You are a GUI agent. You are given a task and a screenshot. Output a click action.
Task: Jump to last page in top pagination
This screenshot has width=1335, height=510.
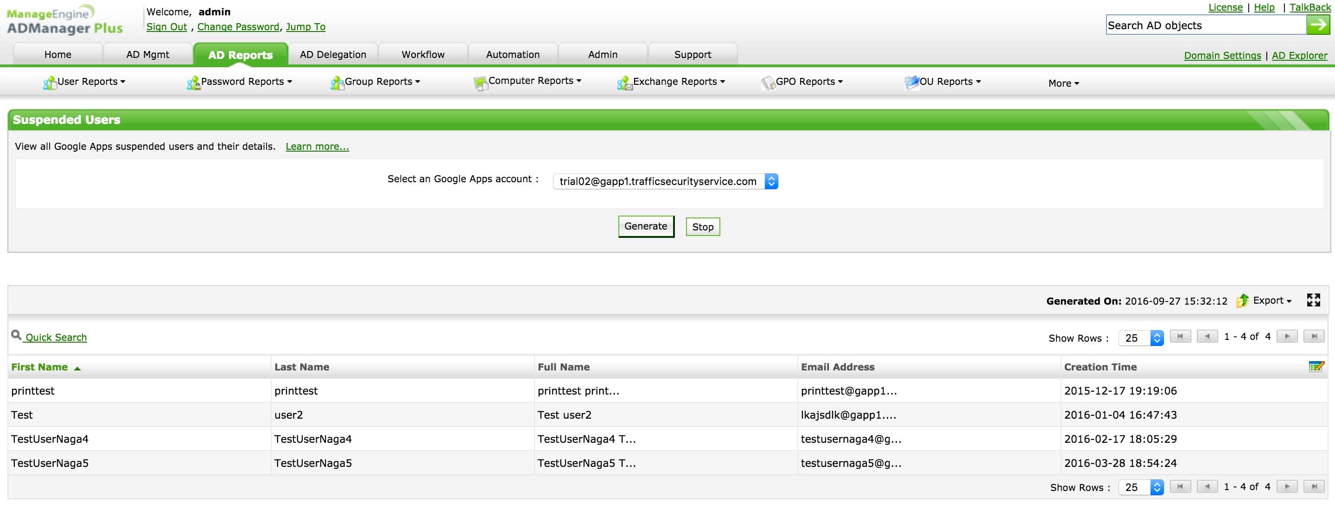pos(1314,337)
